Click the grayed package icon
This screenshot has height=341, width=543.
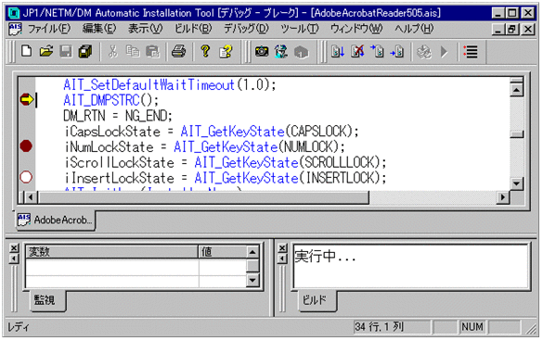click(x=302, y=52)
